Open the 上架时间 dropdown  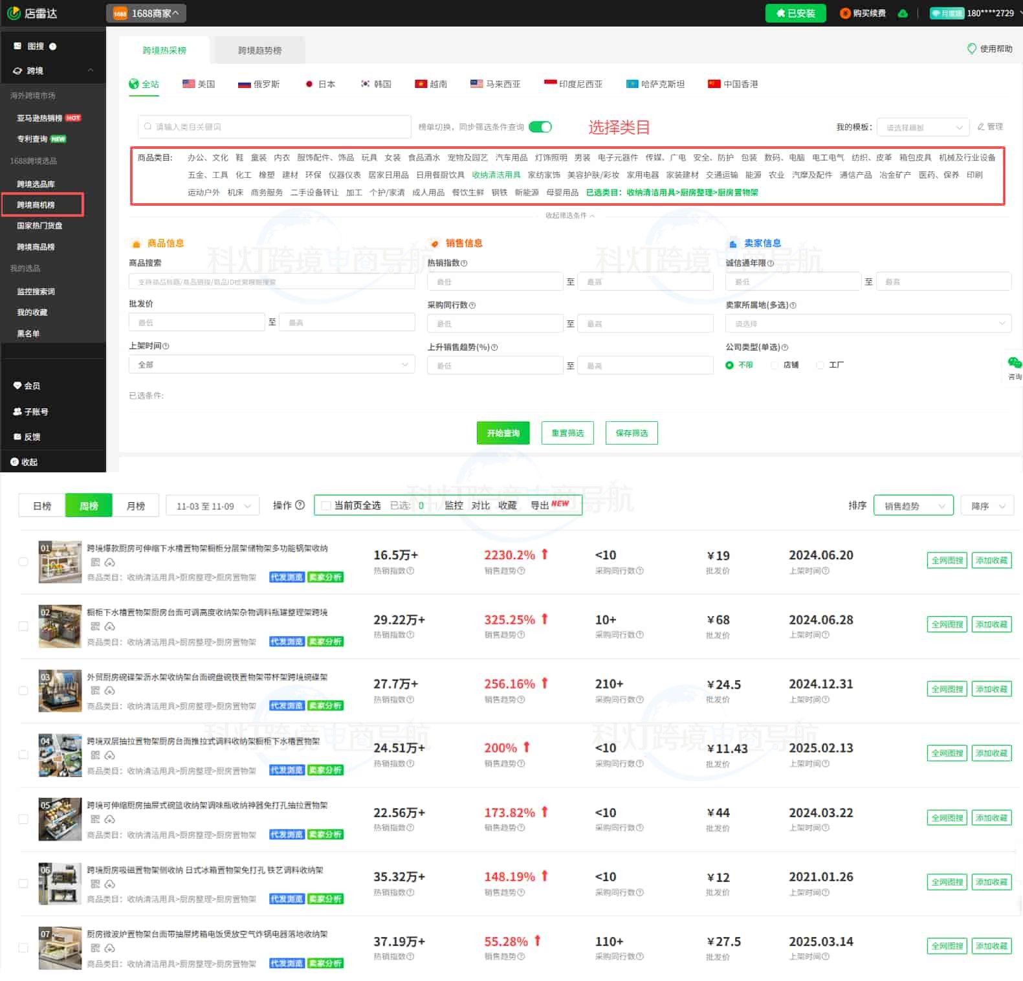(272, 365)
